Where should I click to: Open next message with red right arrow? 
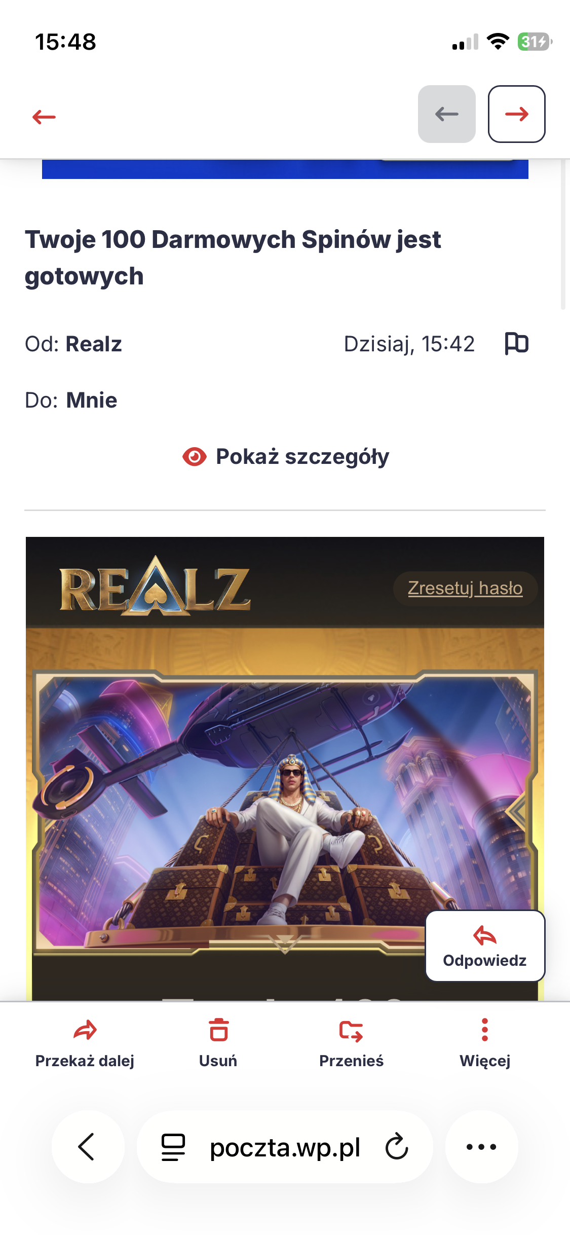516,114
